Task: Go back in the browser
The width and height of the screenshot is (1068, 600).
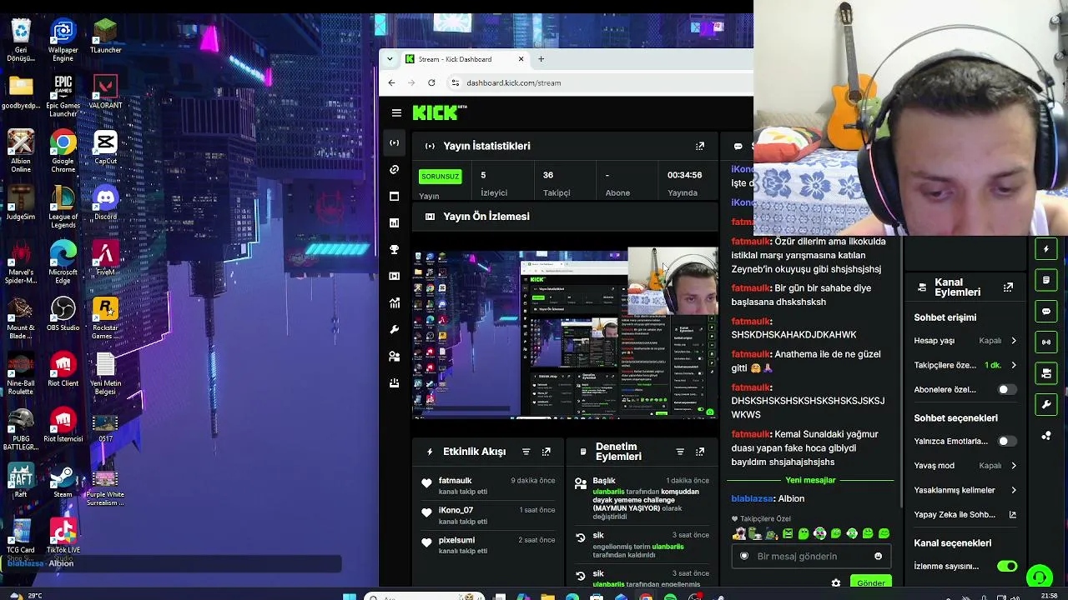Action: coord(391,82)
